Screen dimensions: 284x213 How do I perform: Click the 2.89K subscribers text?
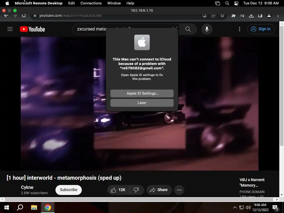pyautogui.click(x=34, y=193)
